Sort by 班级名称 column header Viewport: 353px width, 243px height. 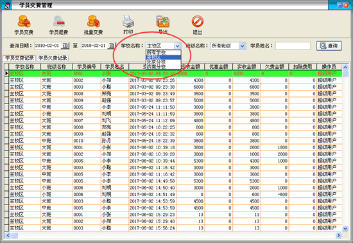(x=56, y=67)
